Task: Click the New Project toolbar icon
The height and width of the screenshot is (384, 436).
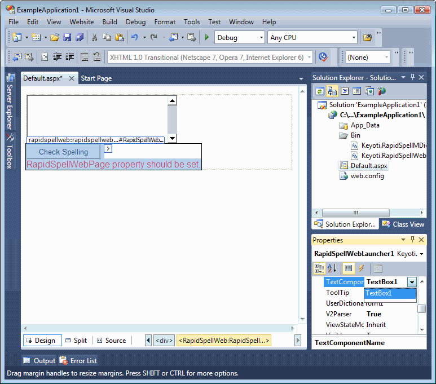Action: [x=17, y=37]
